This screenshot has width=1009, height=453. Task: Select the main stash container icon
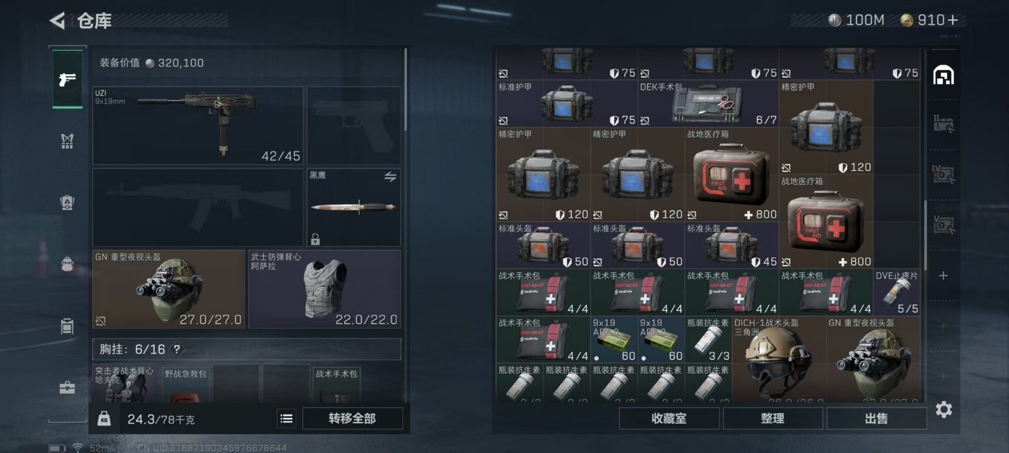pyautogui.click(x=944, y=76)
